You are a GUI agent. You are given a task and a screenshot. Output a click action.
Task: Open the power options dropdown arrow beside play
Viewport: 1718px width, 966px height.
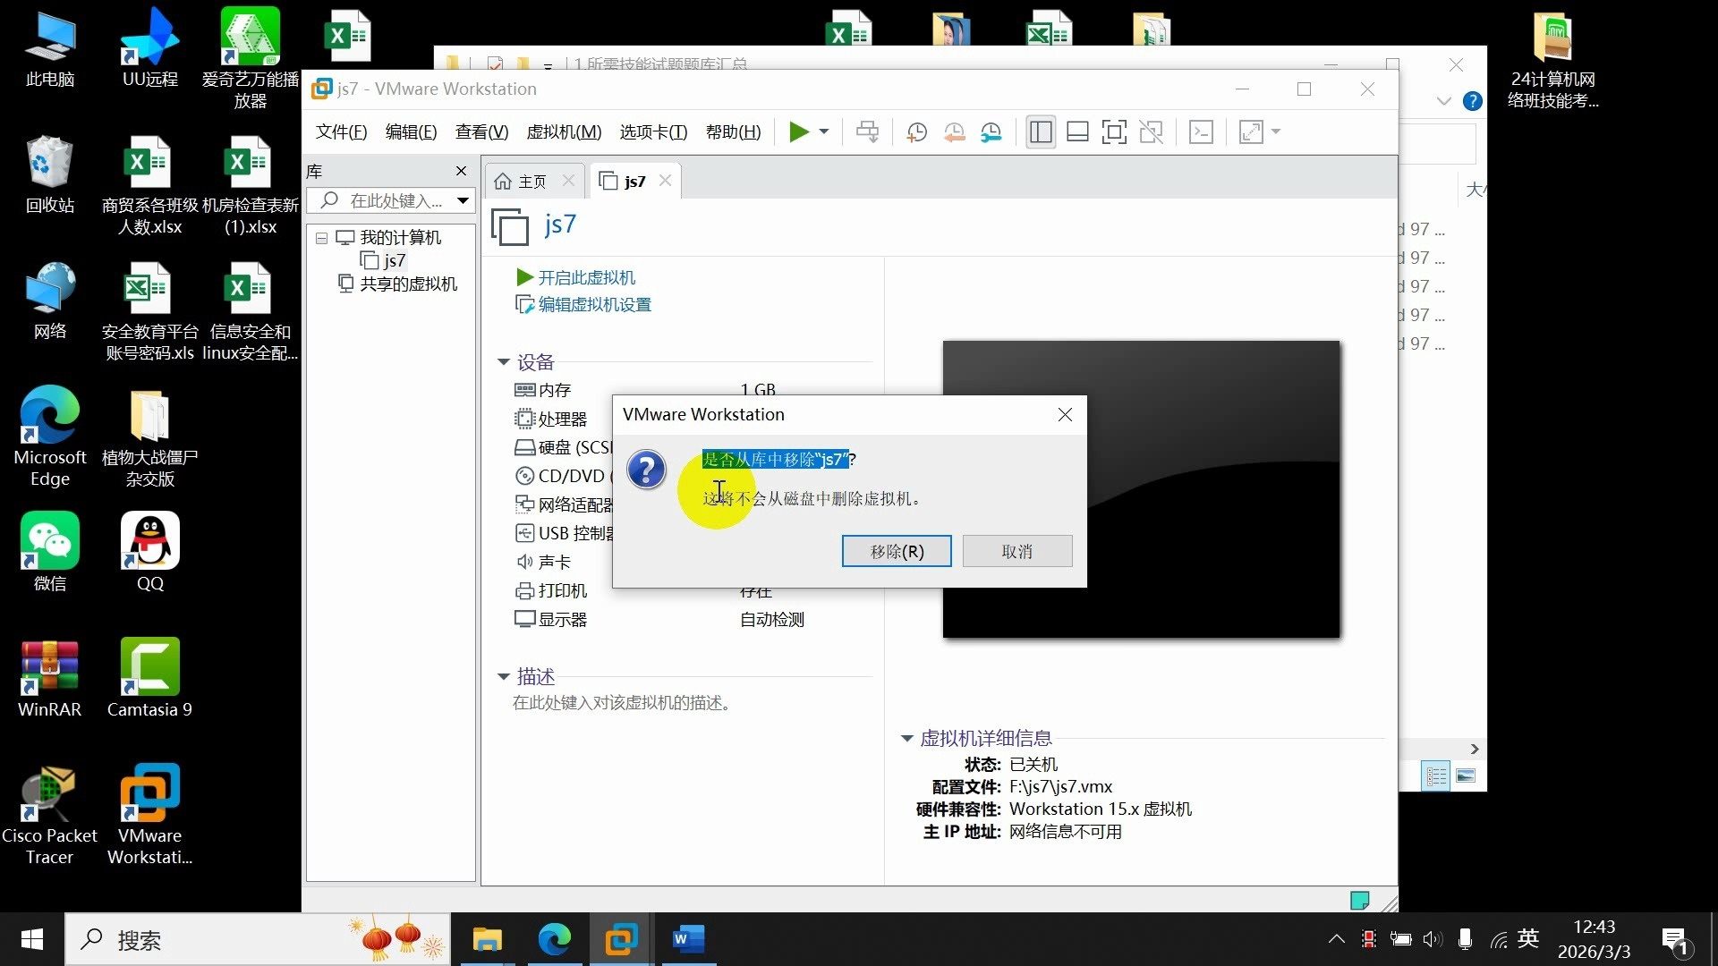click(x=824, y=132)
